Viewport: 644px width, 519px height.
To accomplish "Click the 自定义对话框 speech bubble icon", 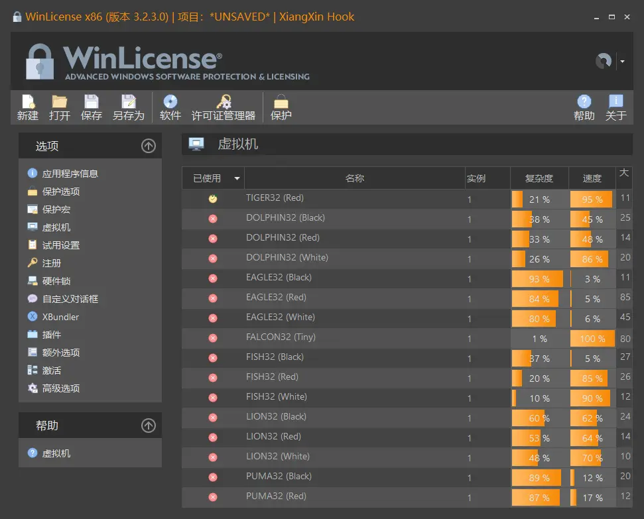I will [32, 298].
